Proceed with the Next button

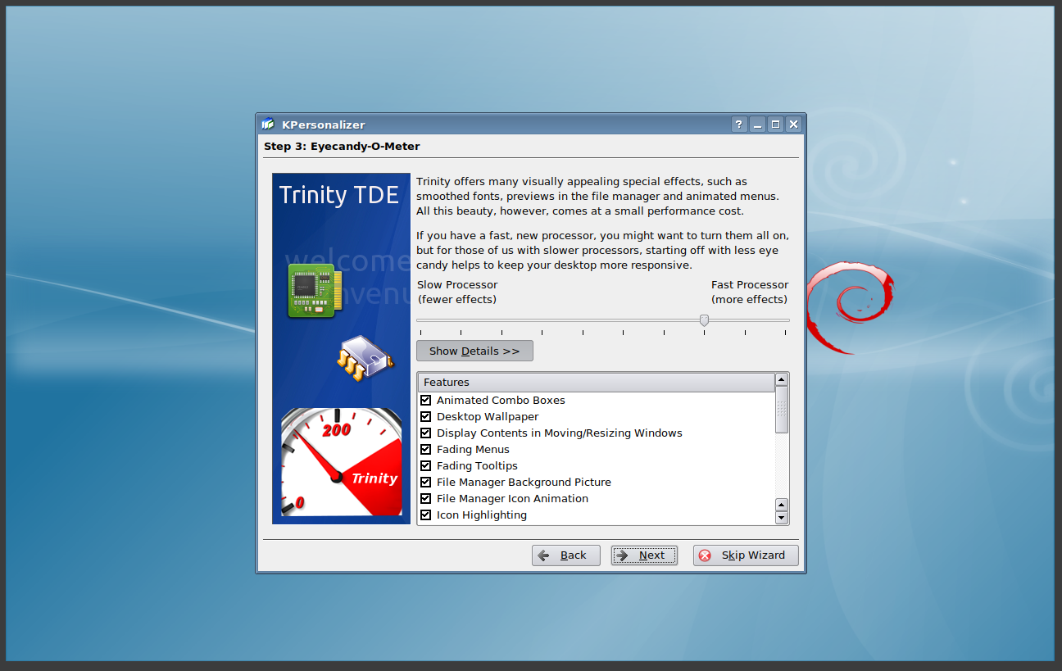click(644, 555)
